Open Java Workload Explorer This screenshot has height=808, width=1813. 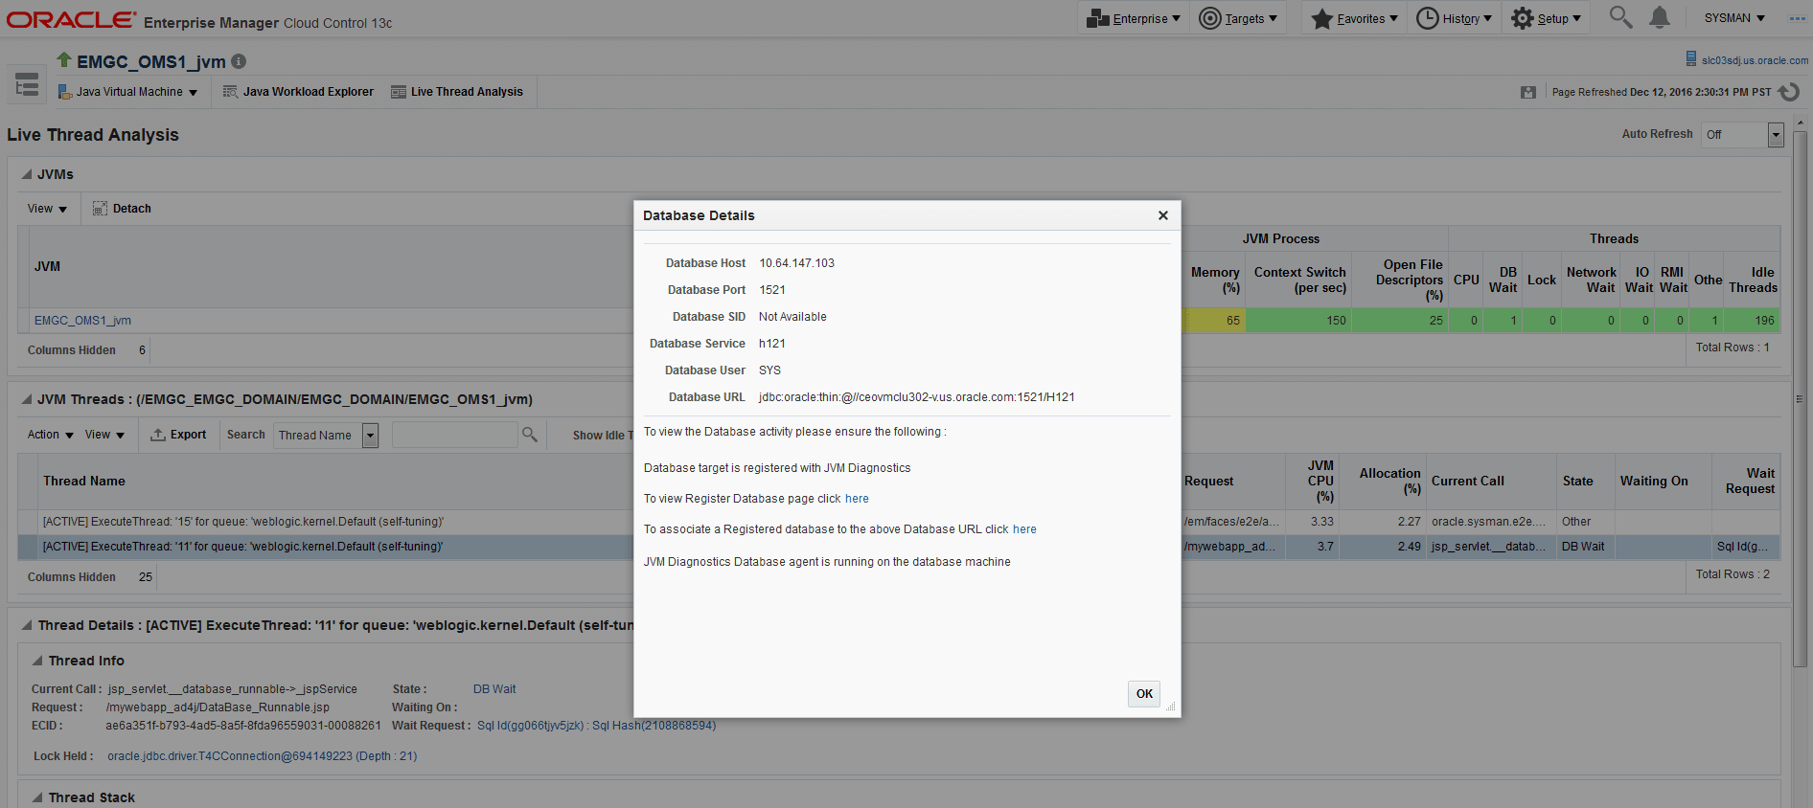298,92
